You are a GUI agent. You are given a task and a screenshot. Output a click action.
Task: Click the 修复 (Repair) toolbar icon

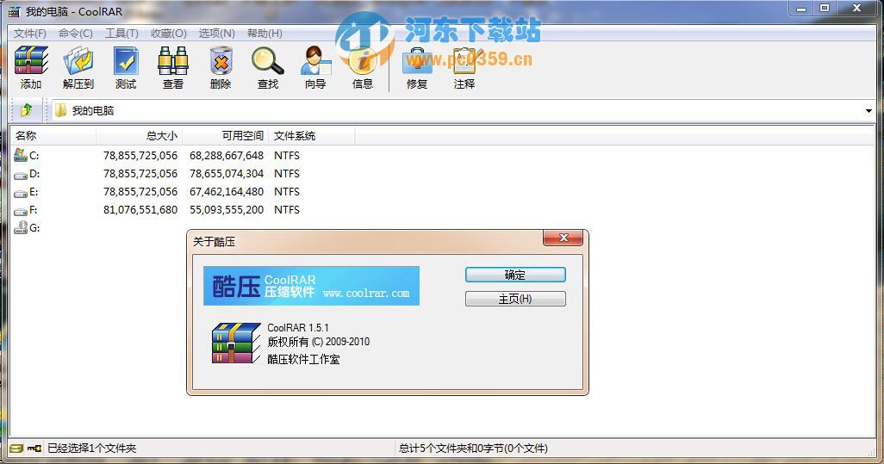click(417, 60)
